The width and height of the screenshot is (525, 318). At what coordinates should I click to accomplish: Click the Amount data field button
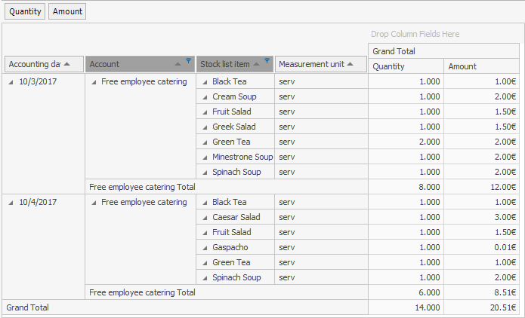click(x=66, y=11)
